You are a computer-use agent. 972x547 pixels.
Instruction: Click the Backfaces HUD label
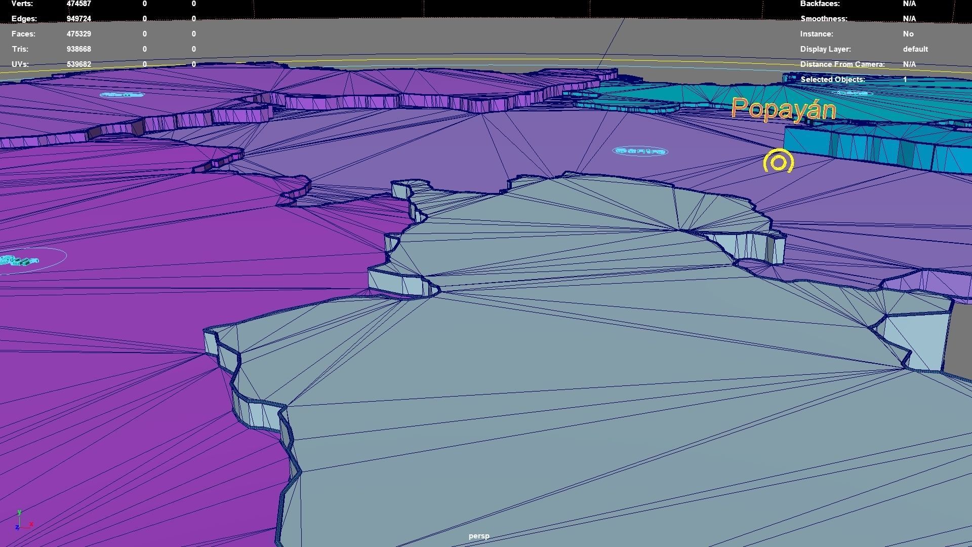(x=820, y=4)
